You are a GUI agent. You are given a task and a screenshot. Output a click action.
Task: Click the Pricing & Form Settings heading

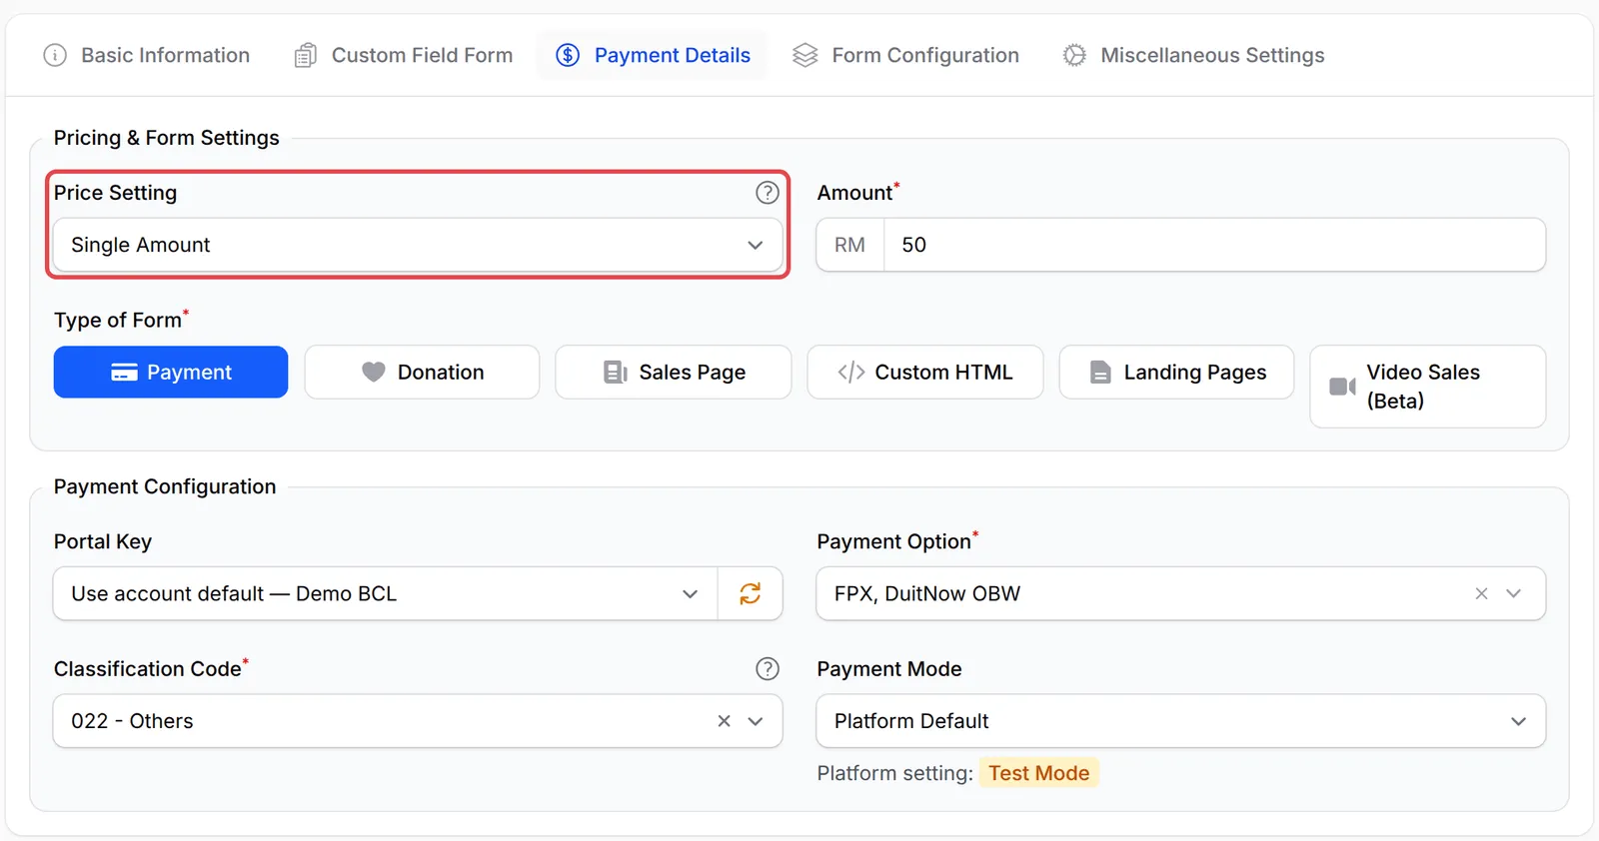(167, 138)
